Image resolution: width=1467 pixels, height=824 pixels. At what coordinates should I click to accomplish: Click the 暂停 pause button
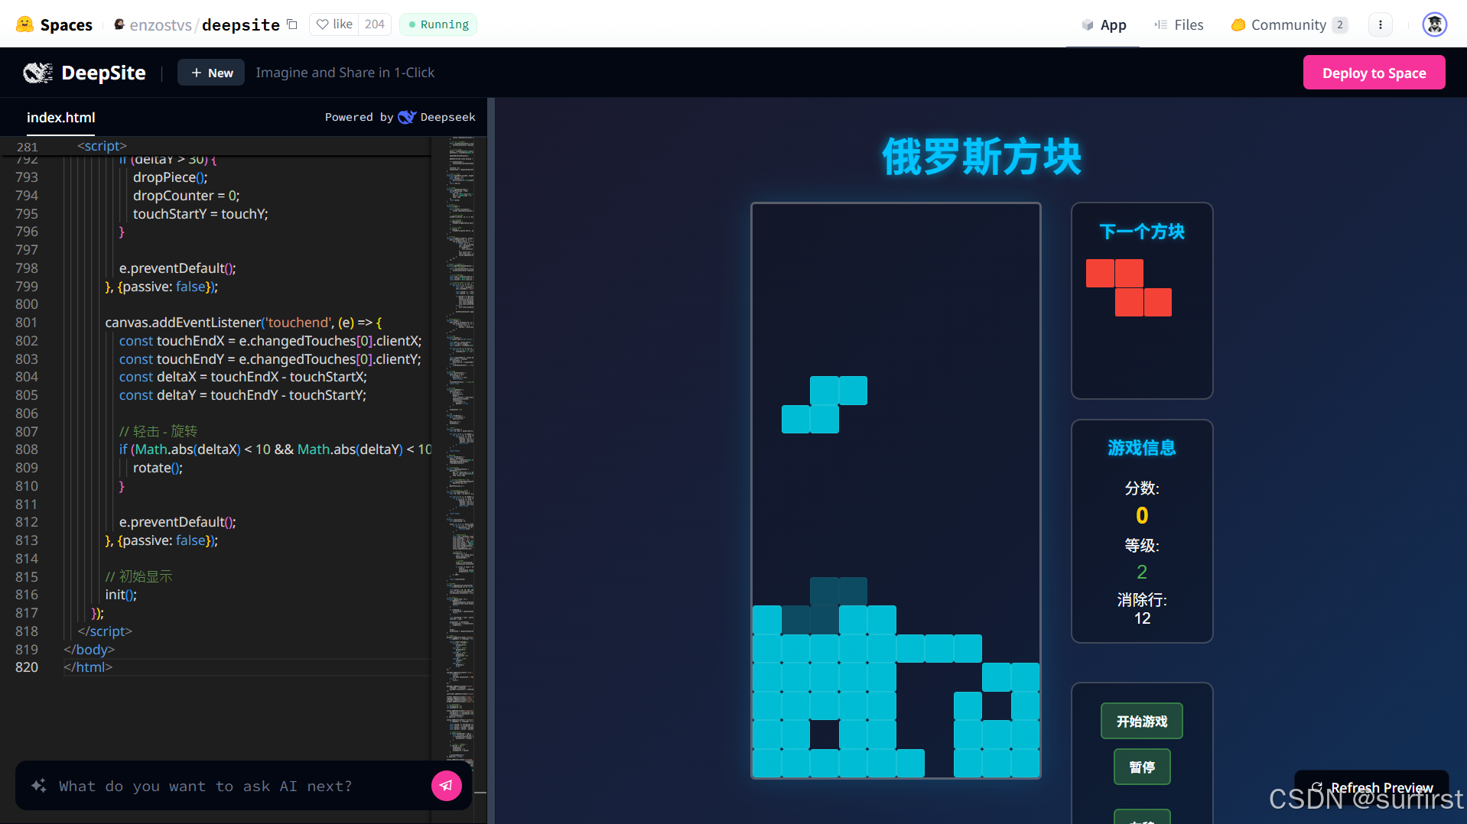[1141, 767]
